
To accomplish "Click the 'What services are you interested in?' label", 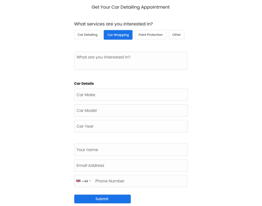I will pos(113,24).
